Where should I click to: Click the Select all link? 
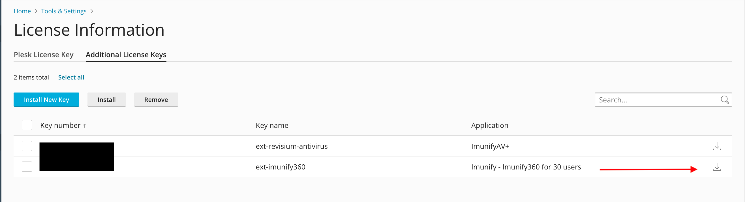[71, 77]
